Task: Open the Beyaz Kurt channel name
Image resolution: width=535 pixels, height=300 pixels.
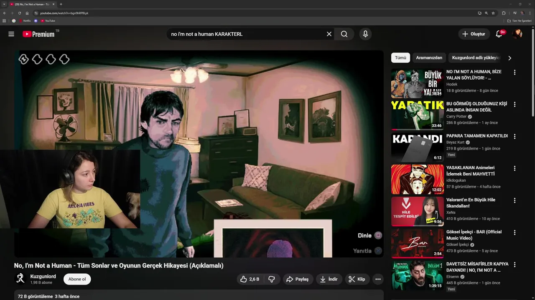Action: pyautogui.click(x=455, y=142)
